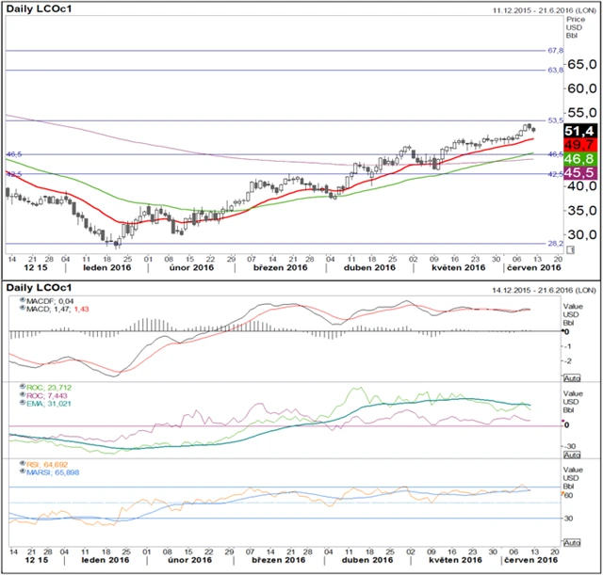Click the icon beside purple ROC 7,443
Image resolution: width=603 pixels, height=575 pixels.
24,394
